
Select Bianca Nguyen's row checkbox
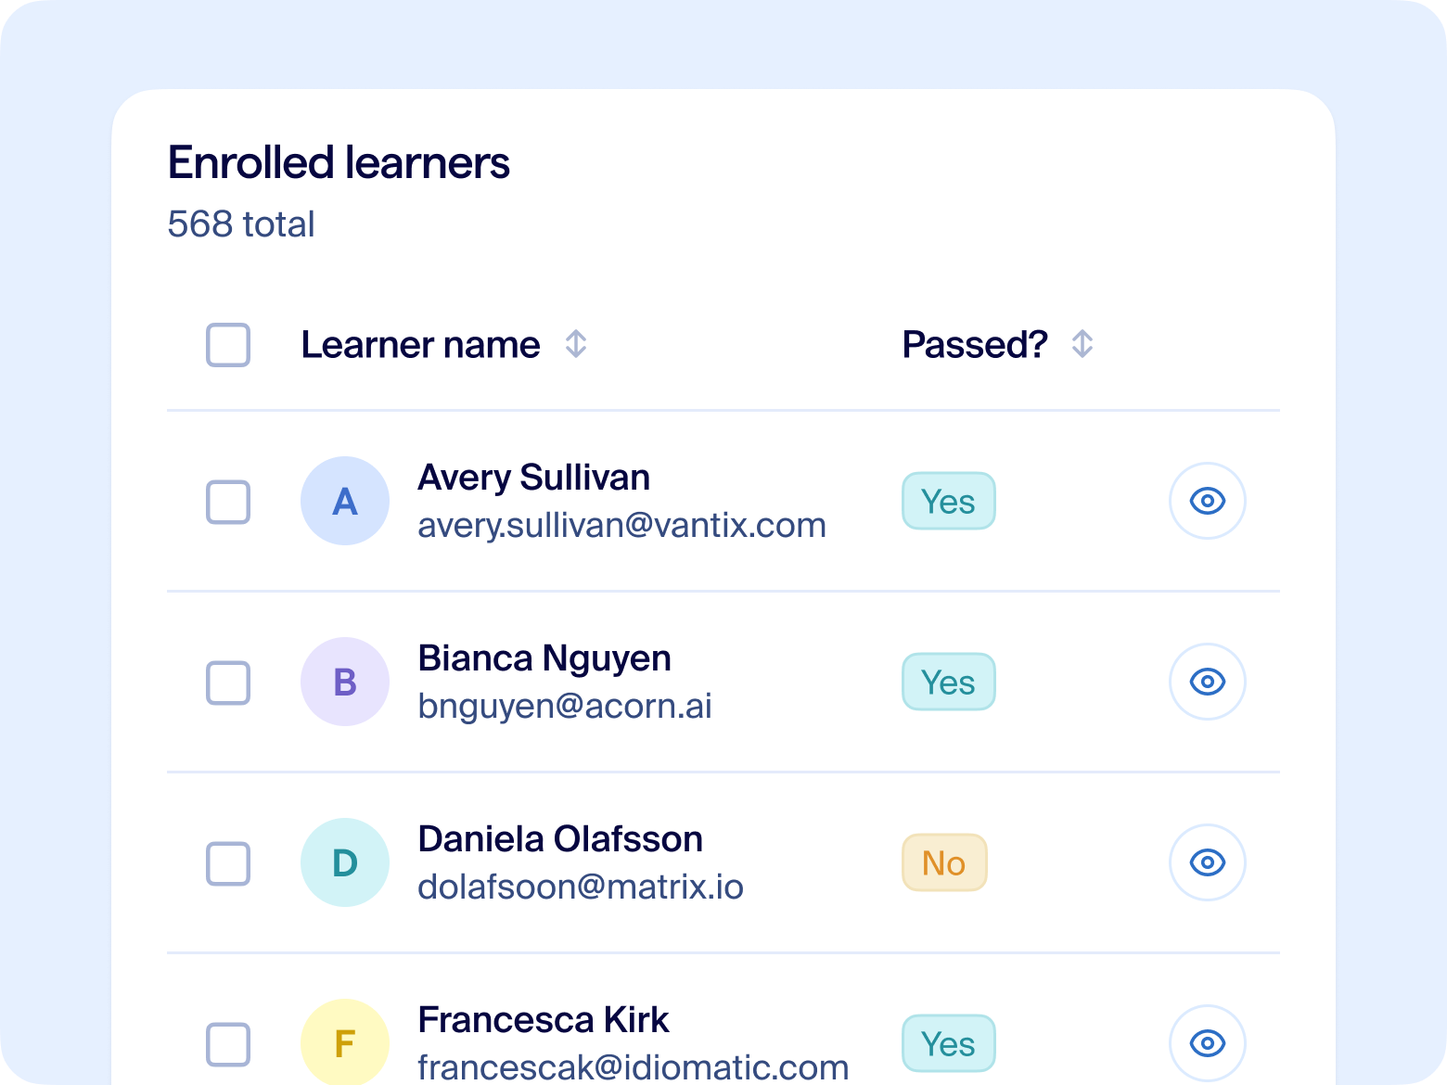pyautogui.click(x=228, y=683)
